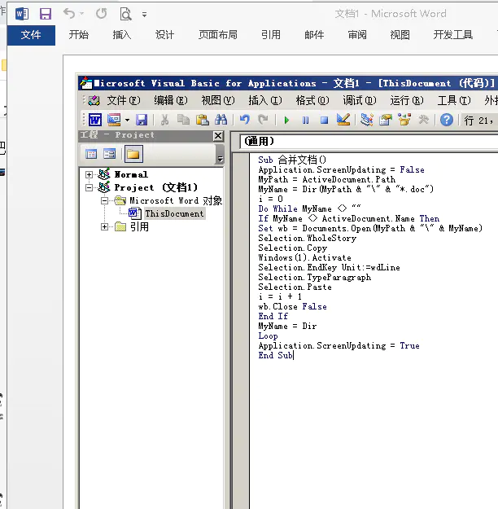The image size is (498, 509).
Task: Click Reset stop icon in VBA toolbar
Action: pyautogui.click(x=324, y=121)
